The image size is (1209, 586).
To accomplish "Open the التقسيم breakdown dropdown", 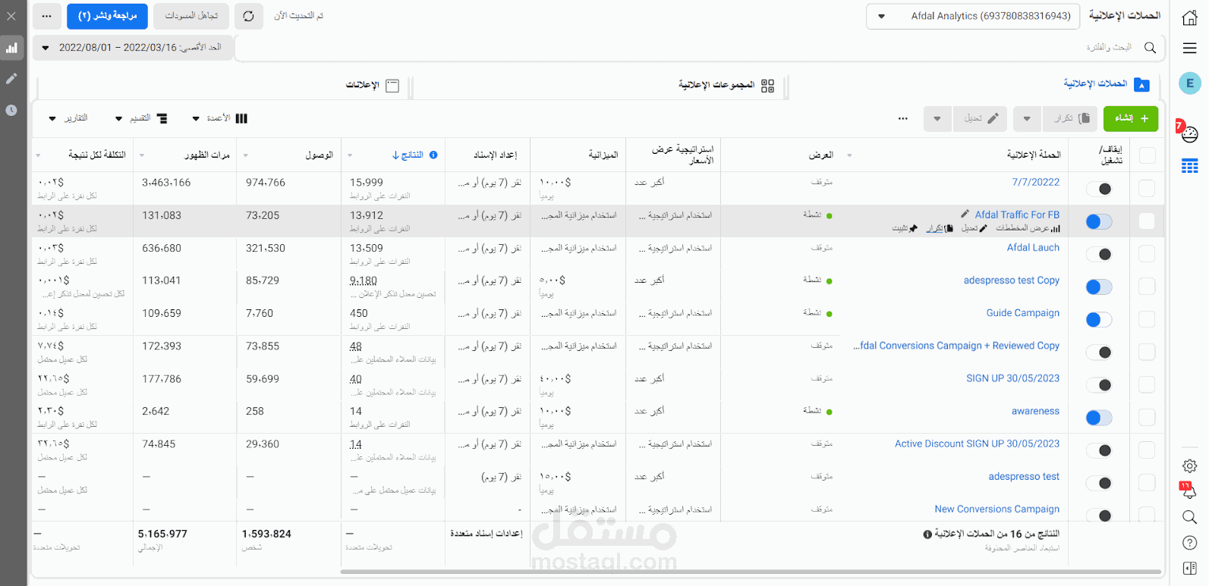I will (141, 118).
